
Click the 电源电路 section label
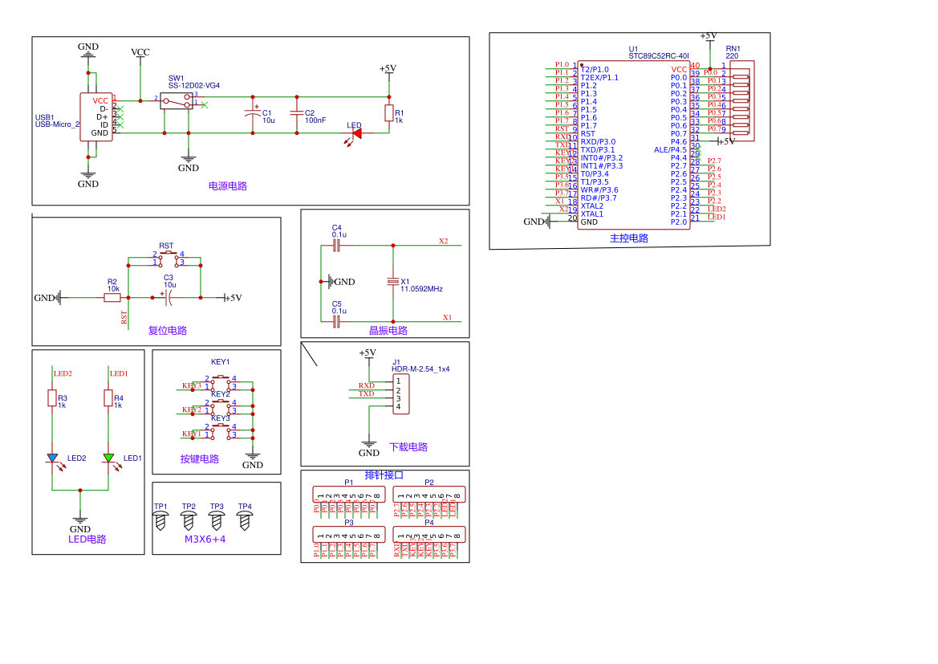(x=227, y=186)
